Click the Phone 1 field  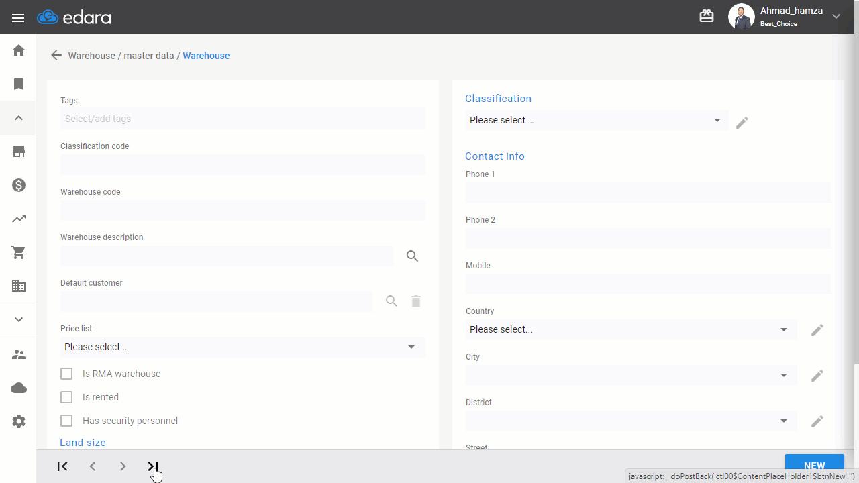pyautogui.click(x=648, y=193)
